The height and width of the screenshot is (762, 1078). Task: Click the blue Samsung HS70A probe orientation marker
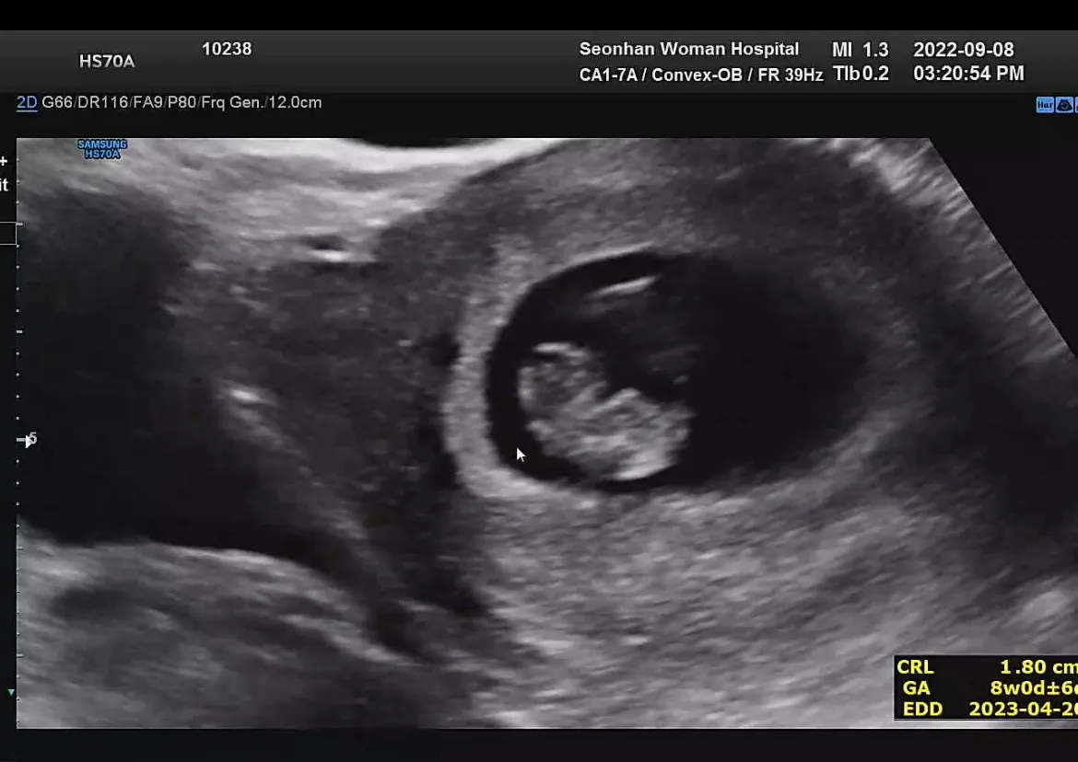[x=102, y=149]
